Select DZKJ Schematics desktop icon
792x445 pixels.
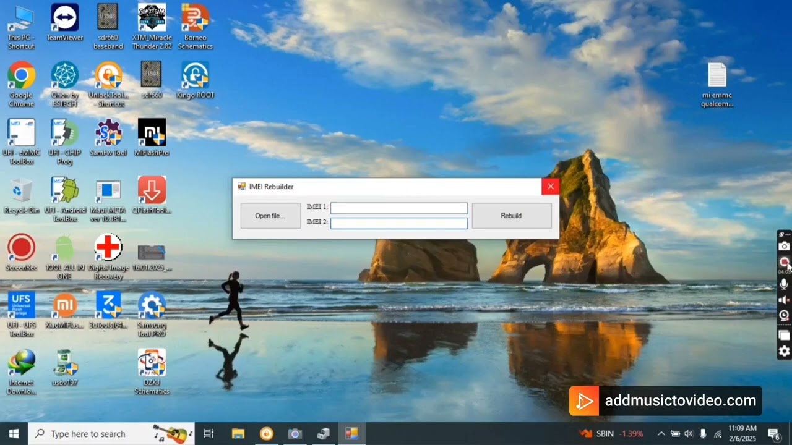coord(152,372)
